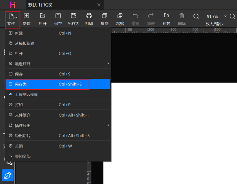Viewport: 237px width, 184px height.
Task: Click the app logo icon
Action: pyautogui.click(x=12, y=5)
